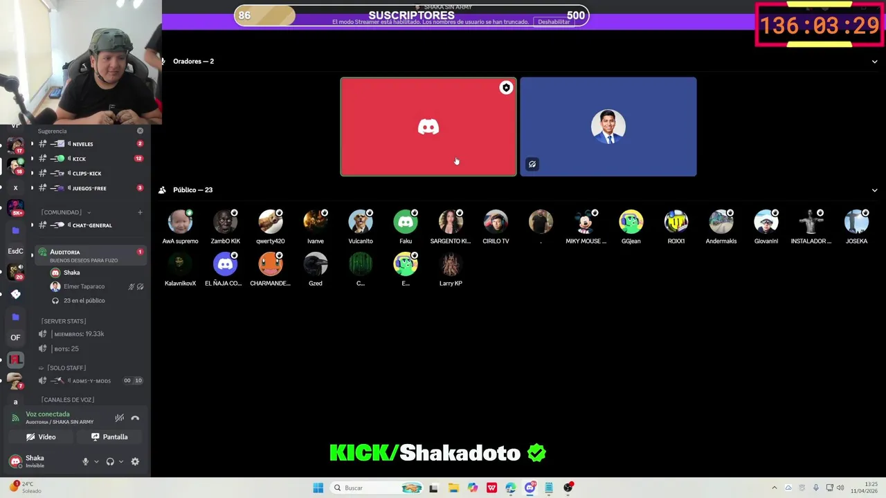Disconnect from voice with the hang-up icon

pos(135,418)
